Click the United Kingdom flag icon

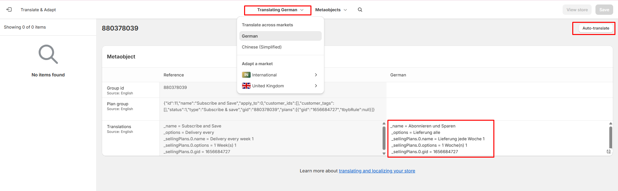click(x=246, y=86)
